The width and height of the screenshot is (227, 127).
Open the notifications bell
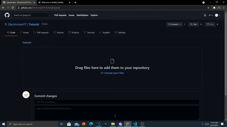click(205, 15)
